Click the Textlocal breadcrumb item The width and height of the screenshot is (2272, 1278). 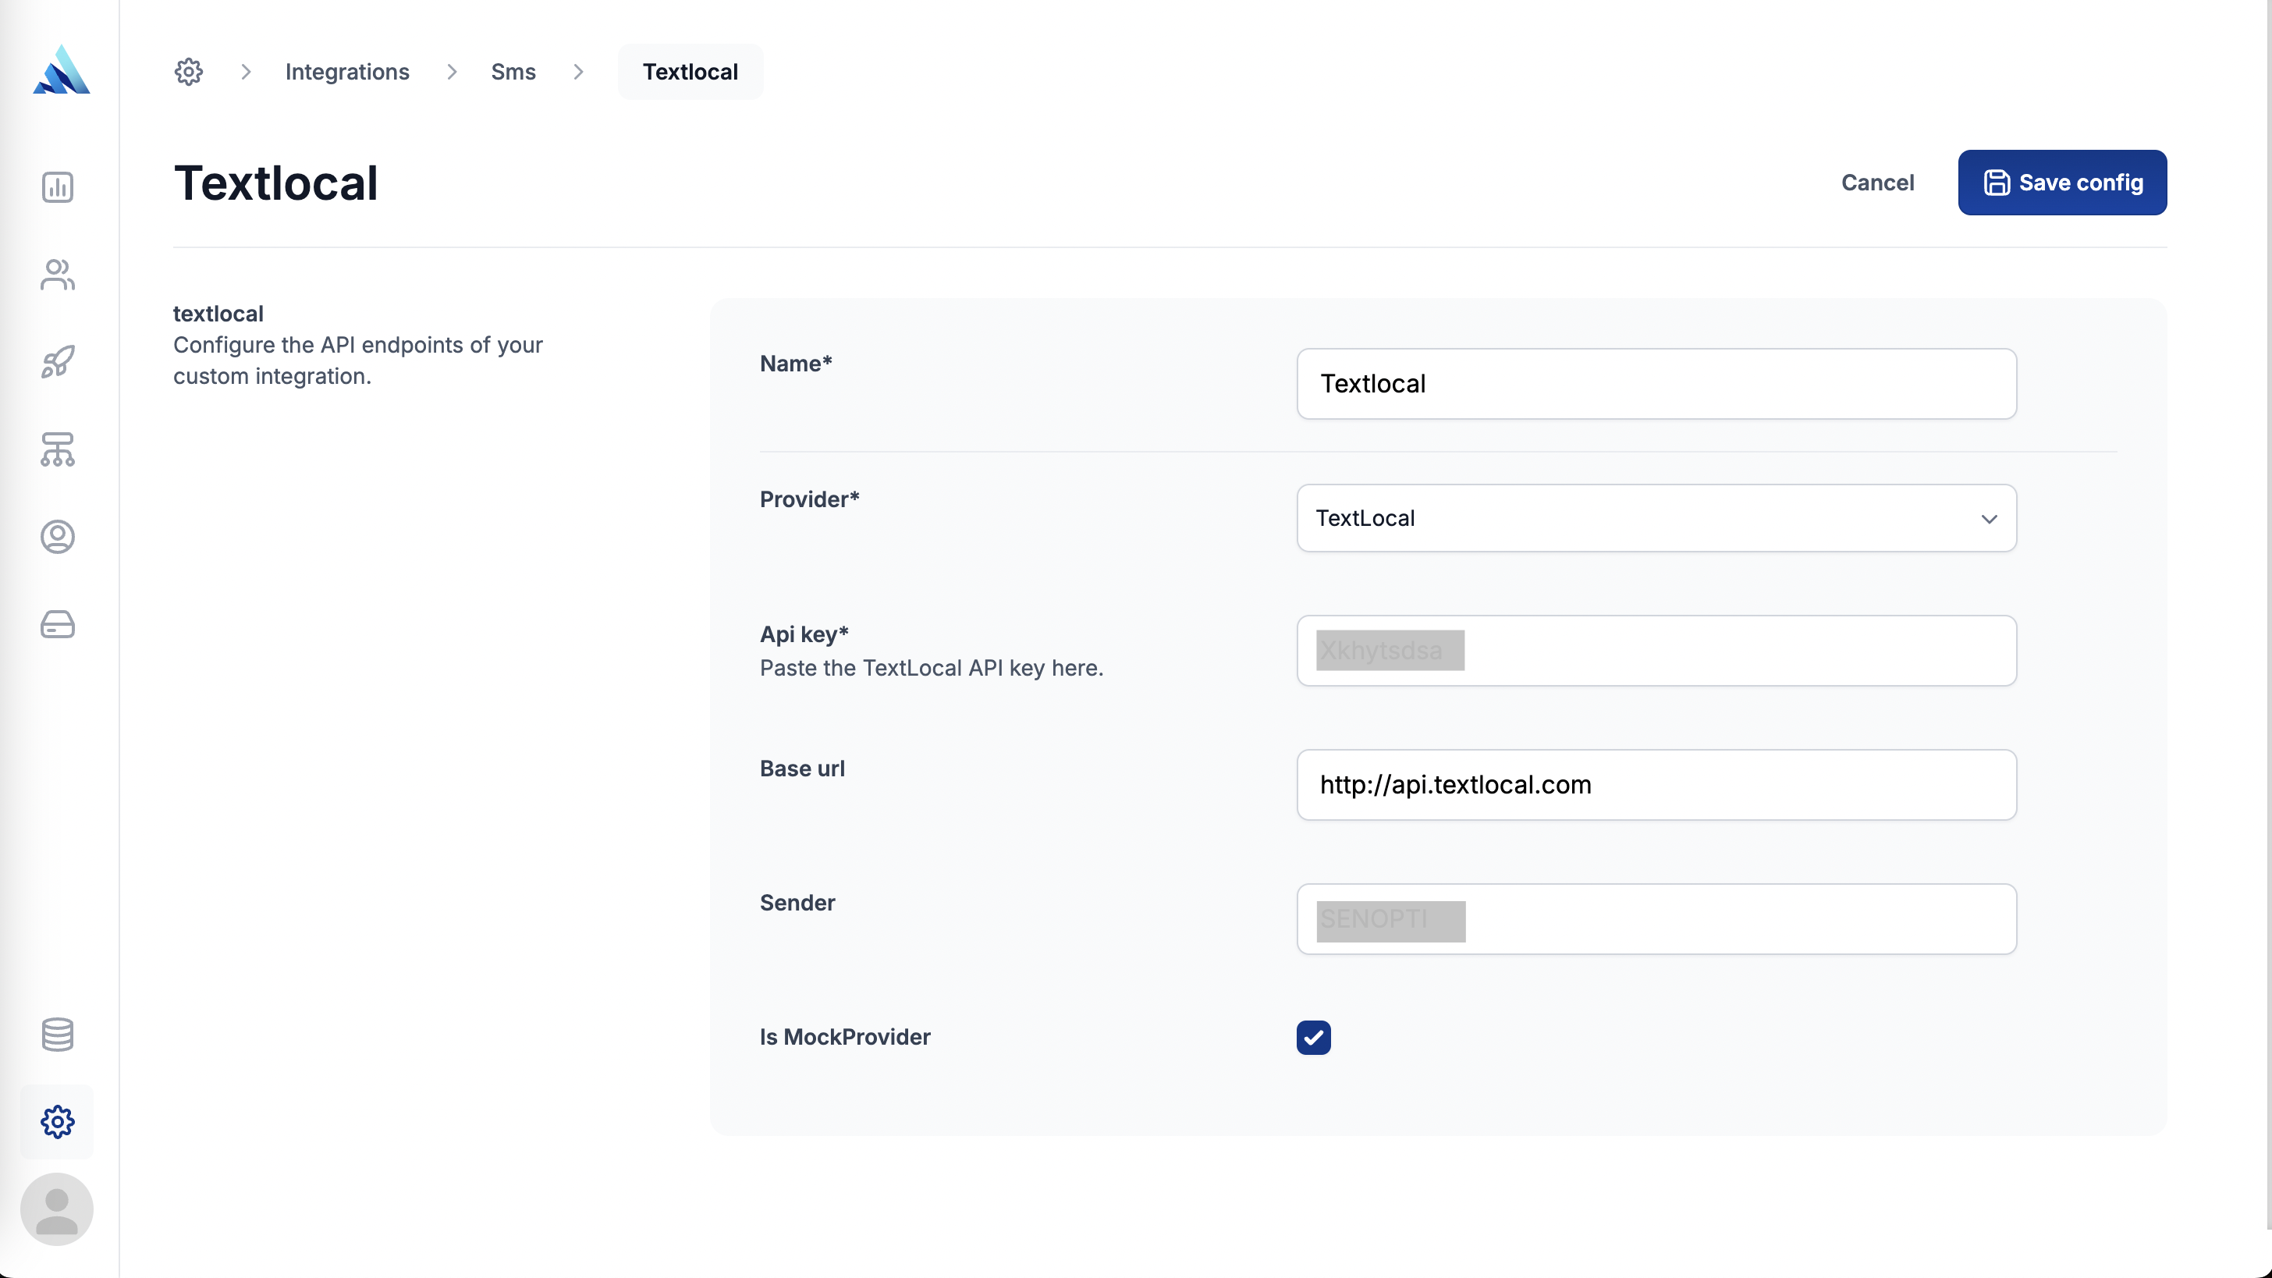(690, 72)
